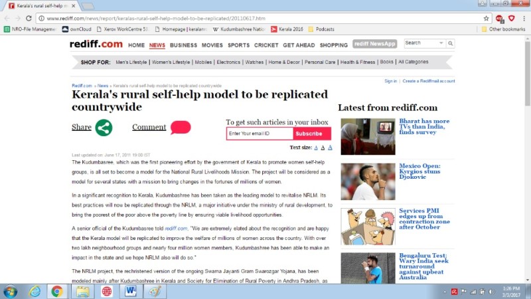531x299 pixels.
Task: Open File Explorer from taskbar
Action: [x=82, y=291]
